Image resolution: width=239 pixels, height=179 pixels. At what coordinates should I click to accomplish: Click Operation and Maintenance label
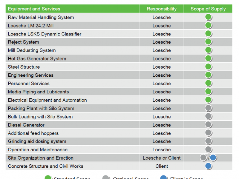[38, 150]
